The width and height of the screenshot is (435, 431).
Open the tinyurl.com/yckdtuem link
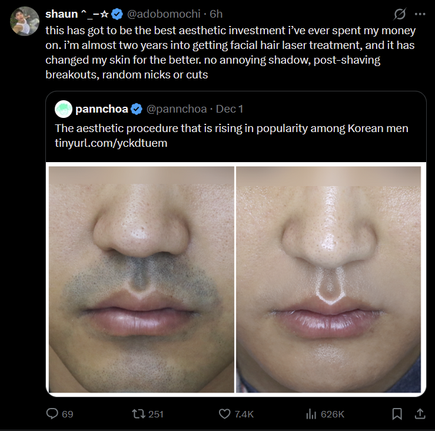111,143
